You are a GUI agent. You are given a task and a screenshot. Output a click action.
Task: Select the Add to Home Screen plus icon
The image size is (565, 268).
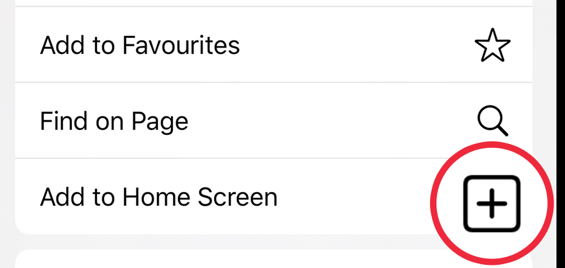(492, 202)
